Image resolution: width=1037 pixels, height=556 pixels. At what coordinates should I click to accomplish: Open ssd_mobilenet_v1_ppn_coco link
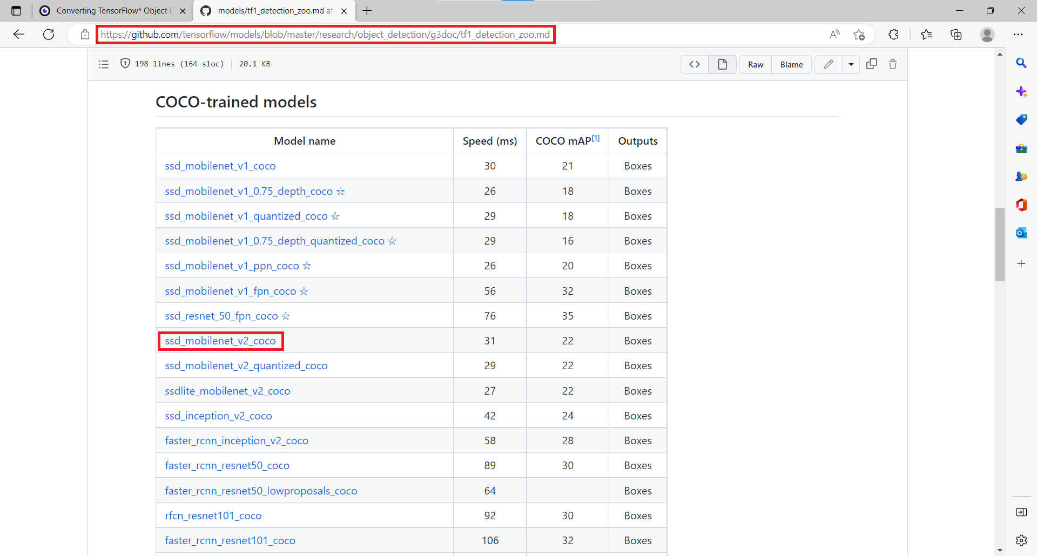(x=232, y=266)
